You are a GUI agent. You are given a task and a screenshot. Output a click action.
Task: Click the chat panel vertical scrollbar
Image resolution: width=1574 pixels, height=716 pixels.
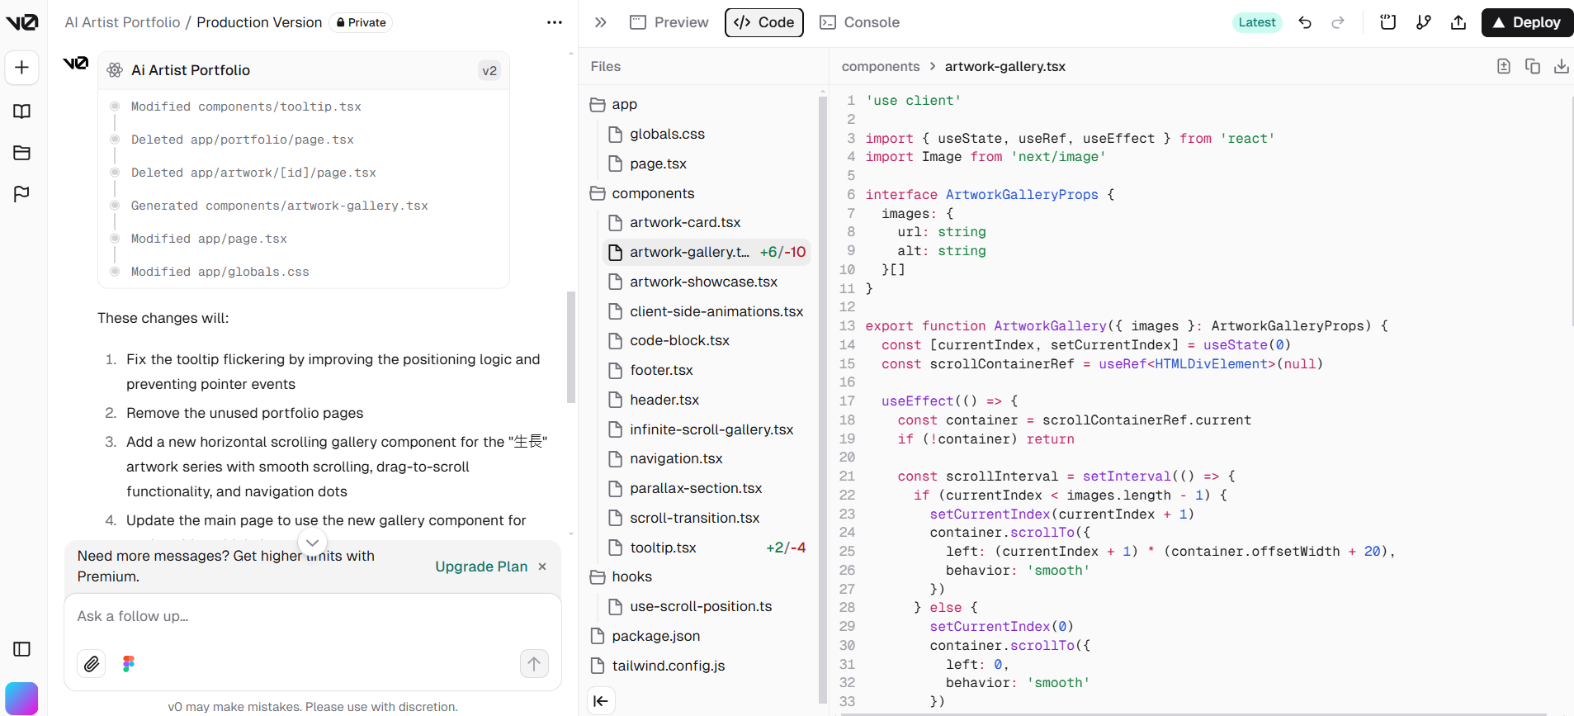tap(571, 347)
